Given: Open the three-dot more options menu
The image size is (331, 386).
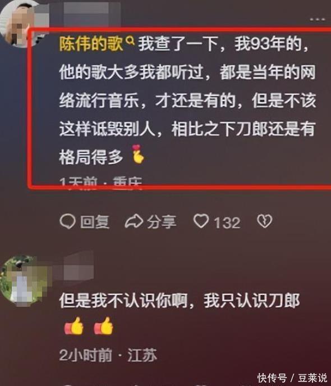Looking at the screenshot, I should pos(317,19).
